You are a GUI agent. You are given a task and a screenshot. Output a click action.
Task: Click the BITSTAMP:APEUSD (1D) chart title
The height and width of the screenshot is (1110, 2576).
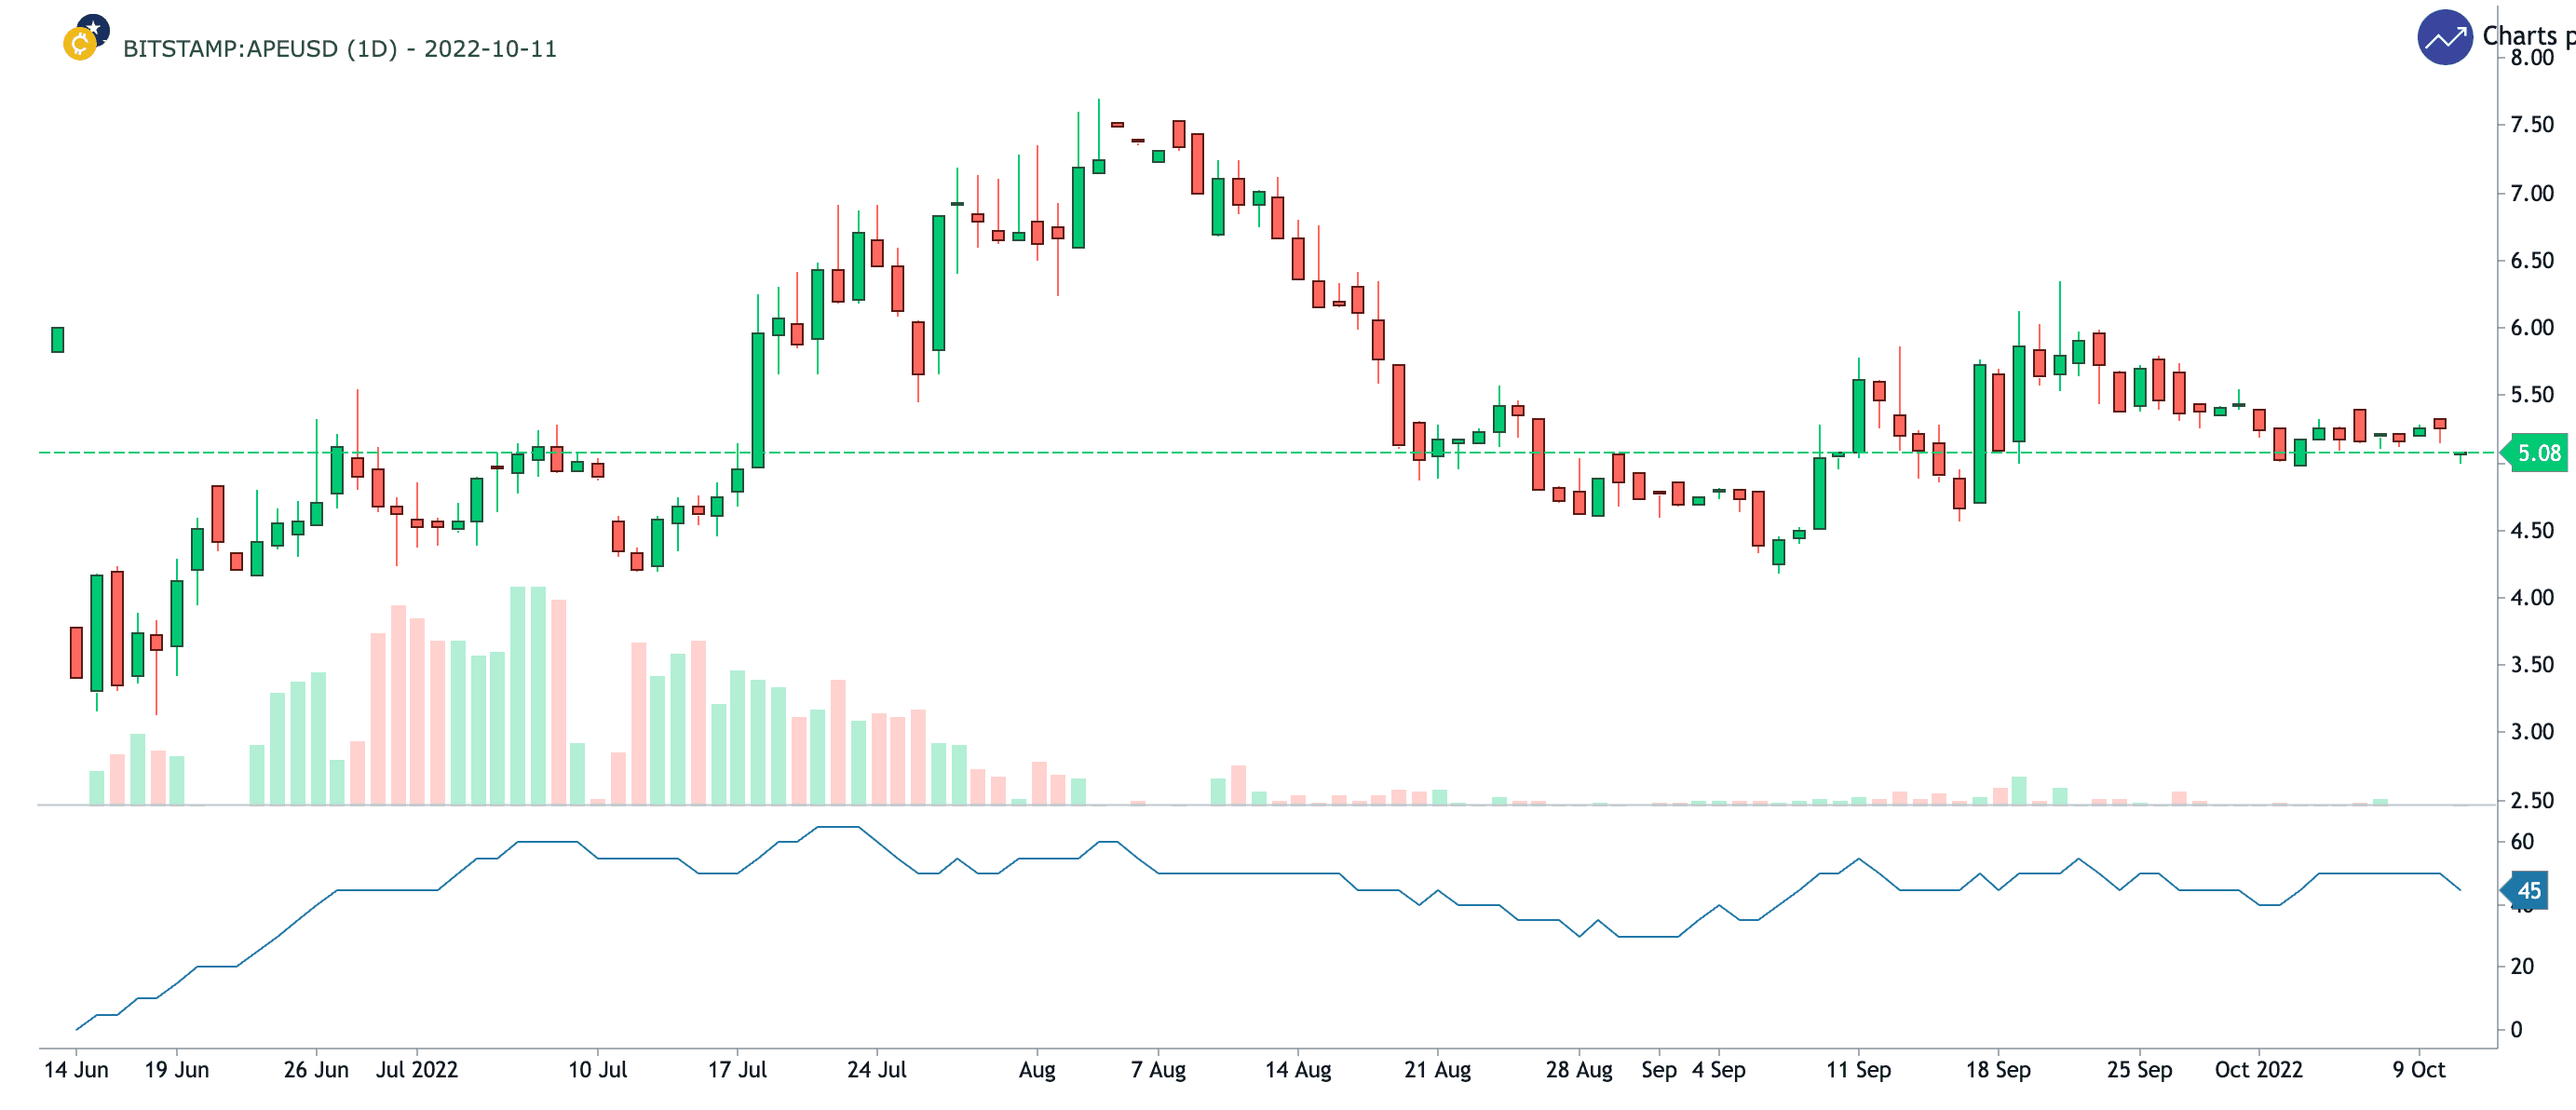(339, 49)
